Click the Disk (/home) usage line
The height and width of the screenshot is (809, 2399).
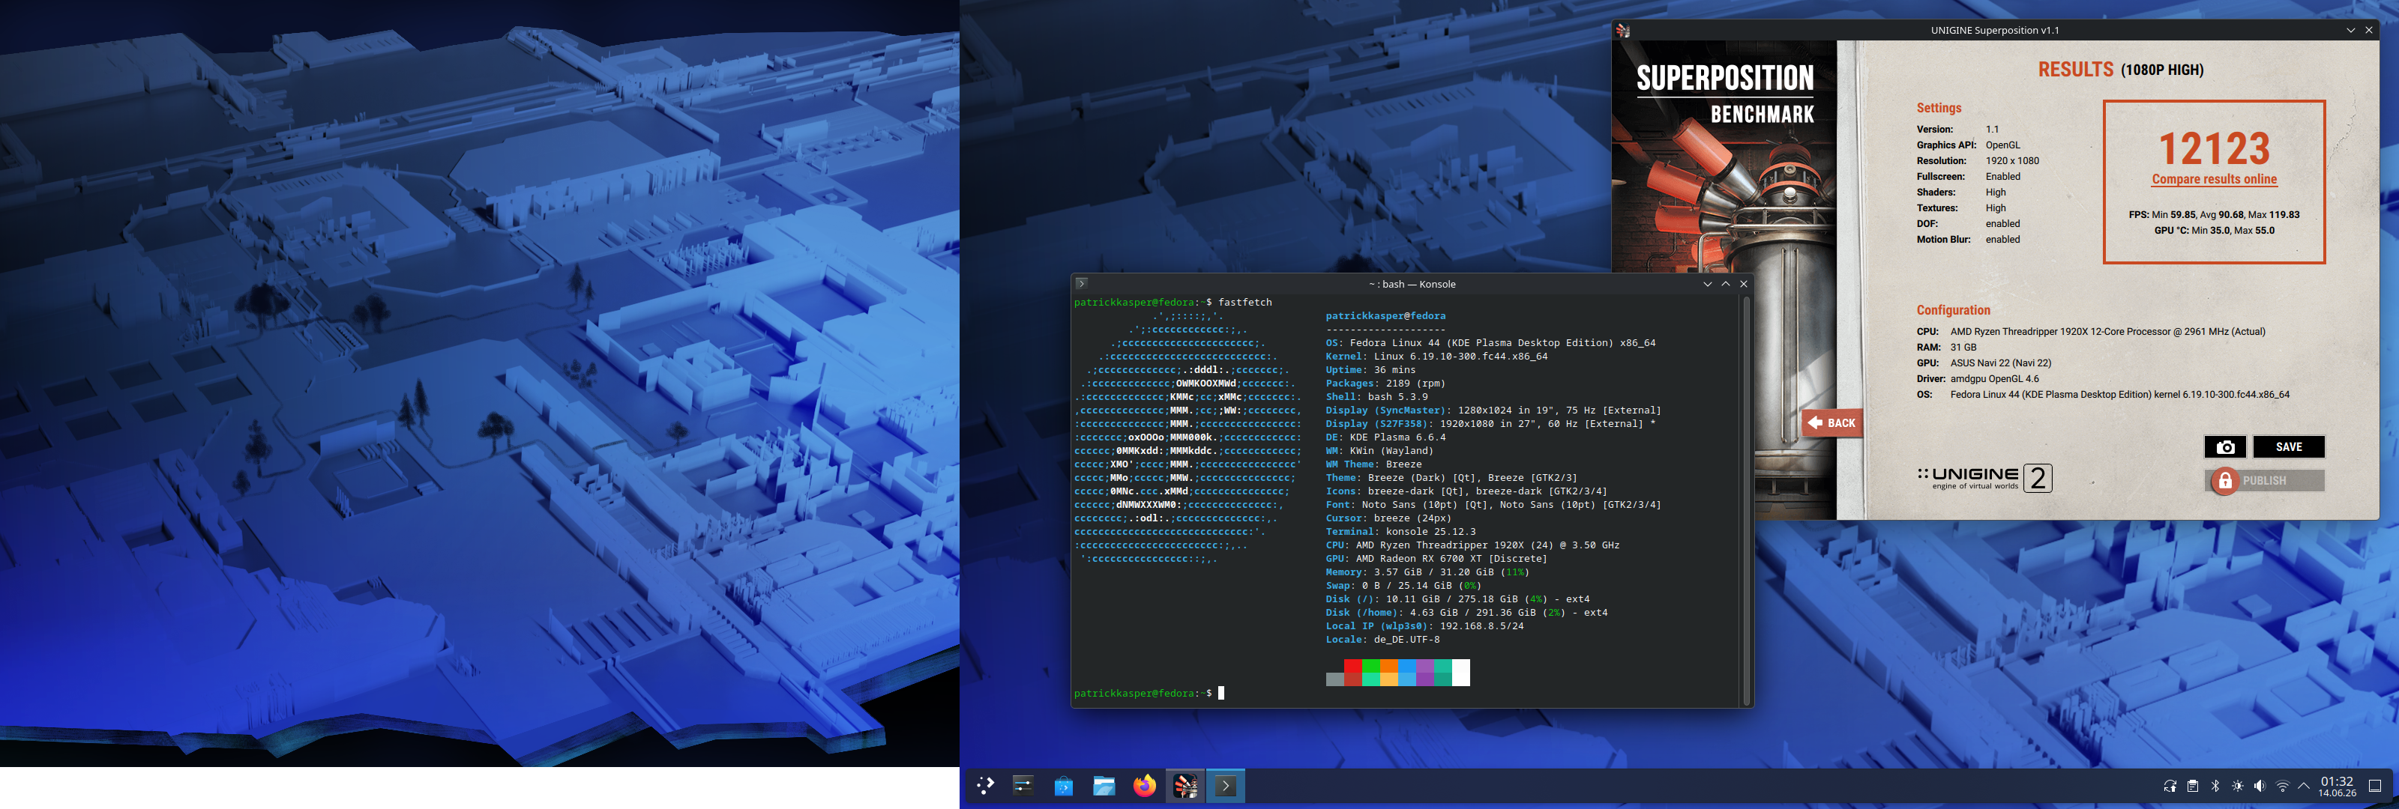point(1466,613)
